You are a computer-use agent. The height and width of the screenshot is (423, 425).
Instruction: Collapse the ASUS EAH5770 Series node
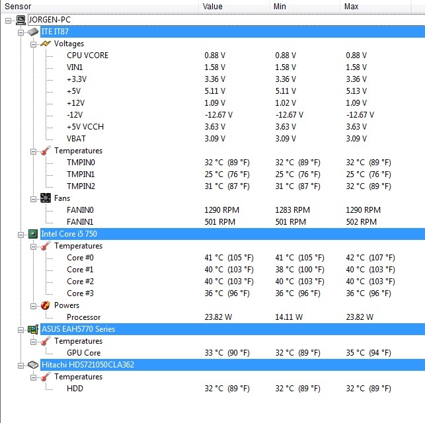(20, 330)
